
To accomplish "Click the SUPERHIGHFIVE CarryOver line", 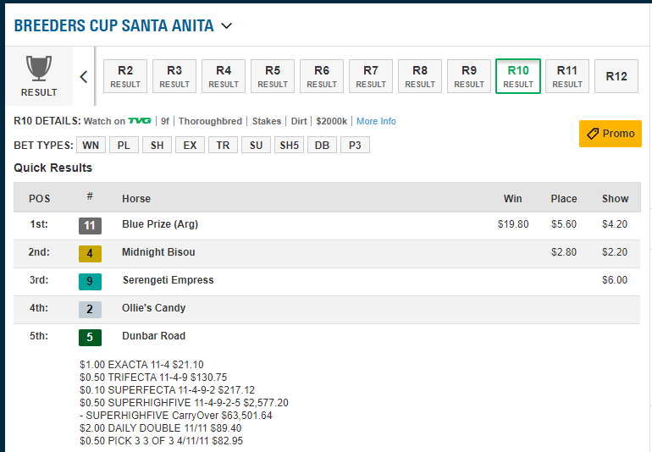I will 176,416.
